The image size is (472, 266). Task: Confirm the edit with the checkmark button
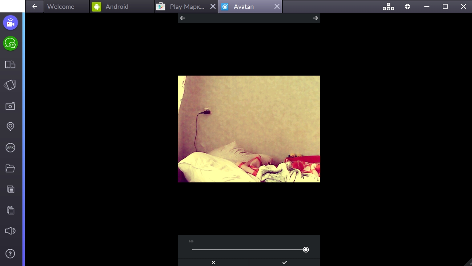click(285, 262)
